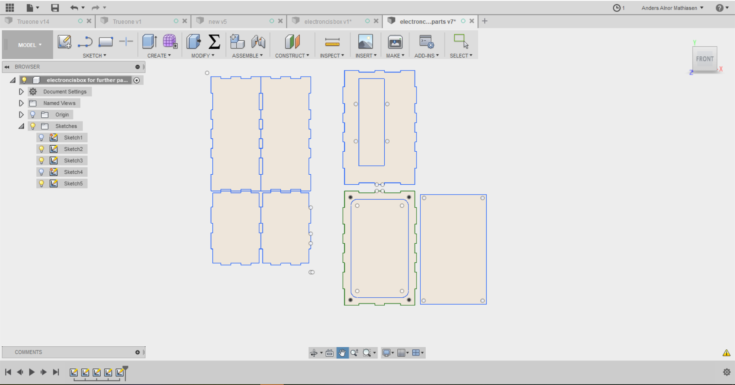Open the MODEL workspace dropdown
The height and width of the screenshot is (385, 735).
[30, 45]
